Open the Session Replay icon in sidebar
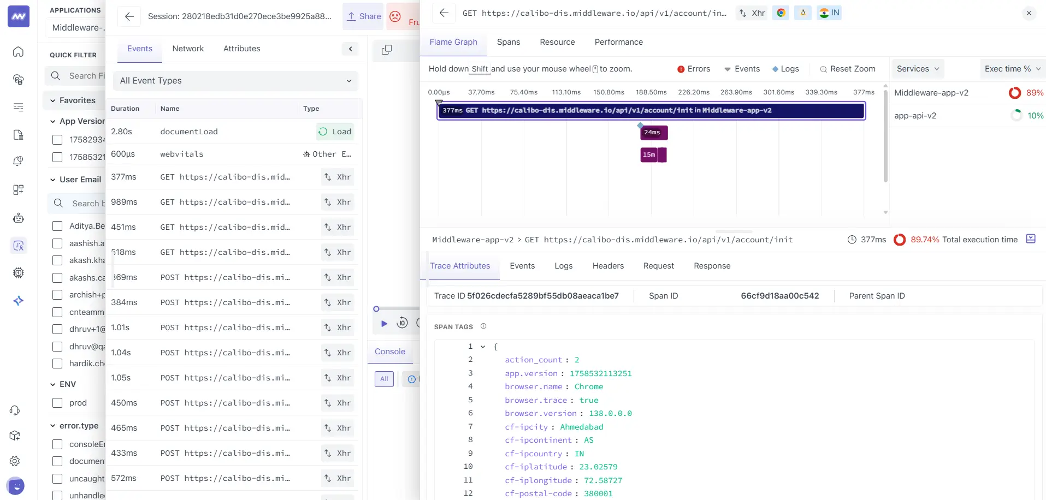This screenshot has width=1046, height=500. [x=18, y=246]
